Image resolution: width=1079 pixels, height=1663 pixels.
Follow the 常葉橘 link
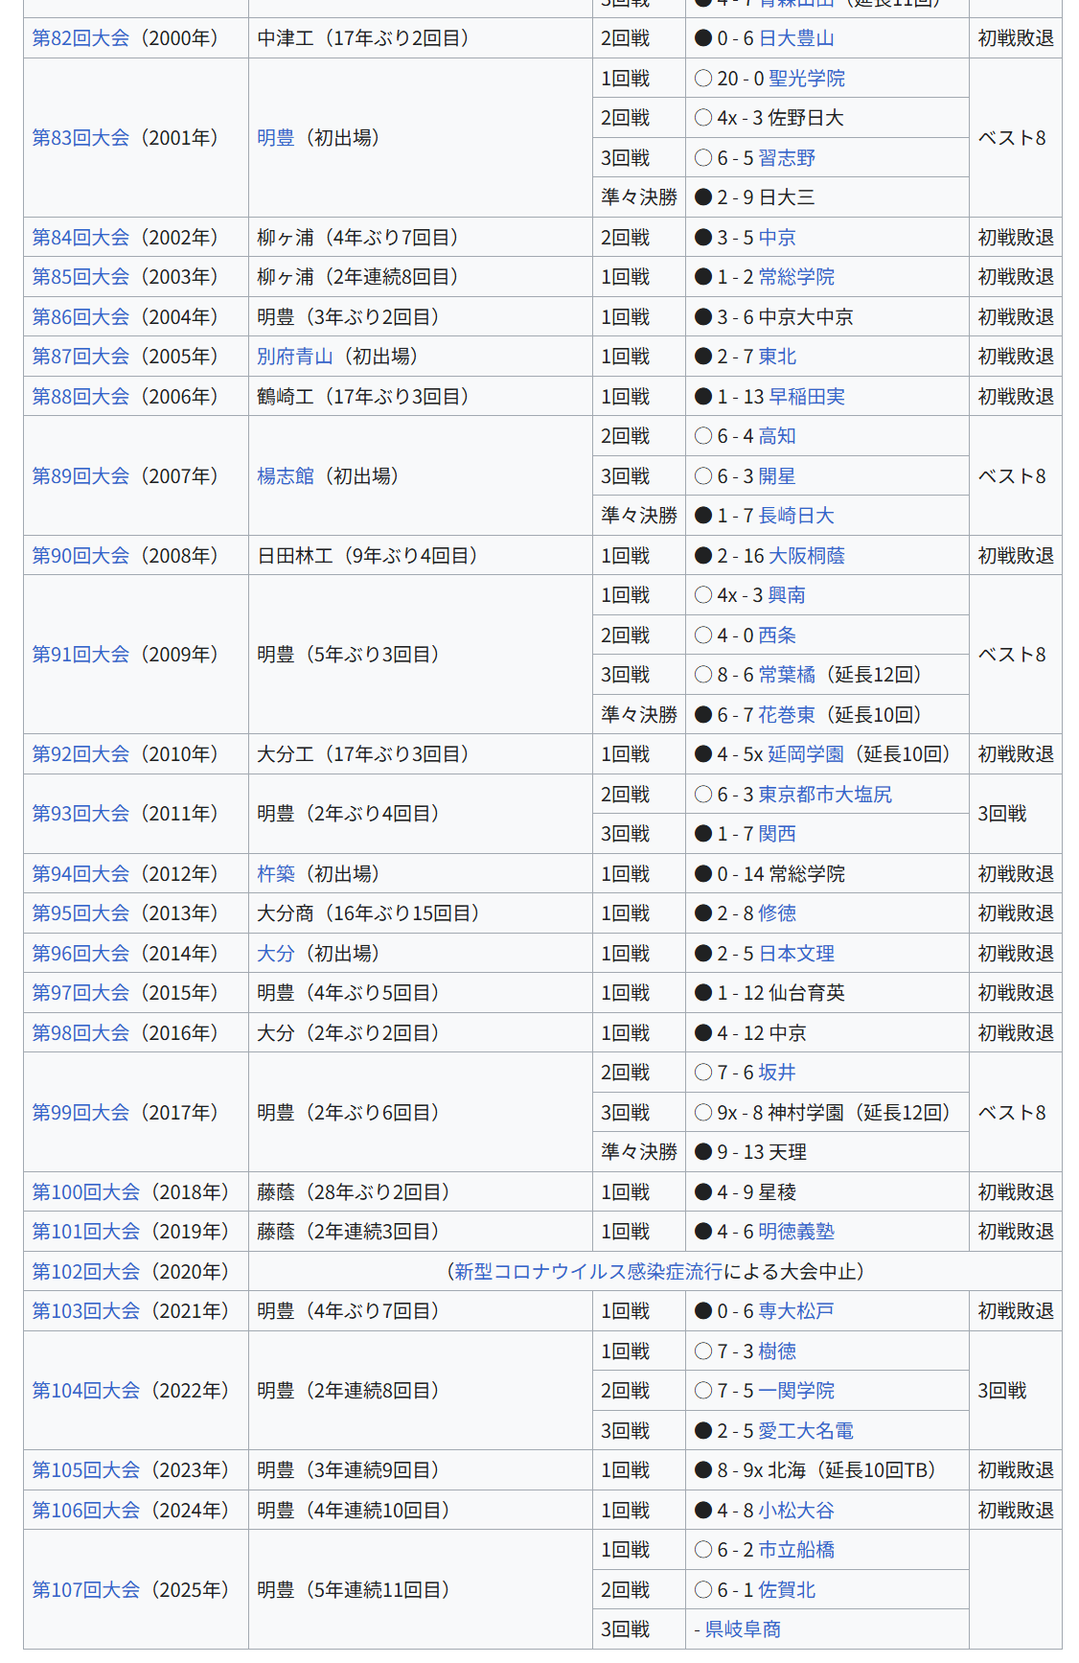(787, 675)
